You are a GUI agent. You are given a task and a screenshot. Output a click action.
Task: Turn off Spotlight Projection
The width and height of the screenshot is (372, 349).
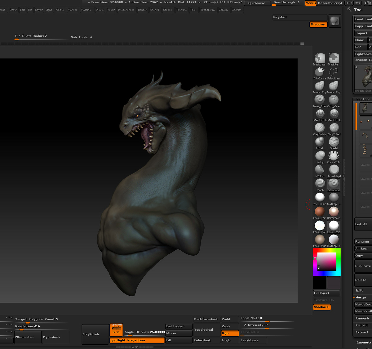point(137,340)
